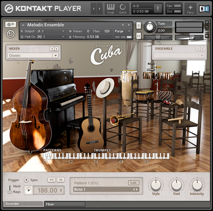Click the claves on front chair
The image size is (213, 211).
click(176, 120)
